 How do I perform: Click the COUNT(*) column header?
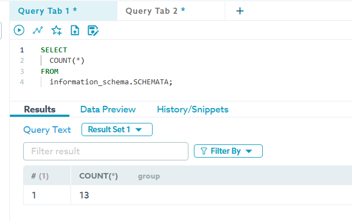(x=99, y=176)
